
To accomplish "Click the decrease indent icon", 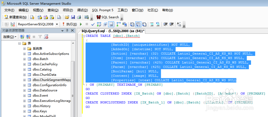I will [165, 24].
